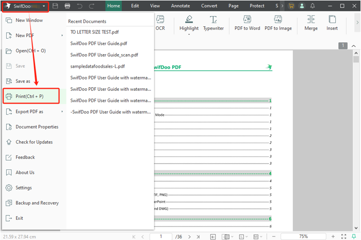Choose Exit from the menu

click(x=33, y=218)
